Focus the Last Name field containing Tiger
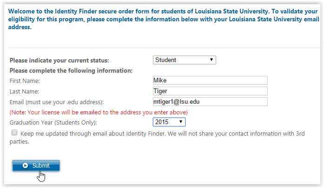Viewport: 324px width, 188px height. pos(210,91)
